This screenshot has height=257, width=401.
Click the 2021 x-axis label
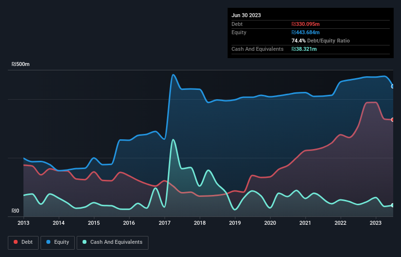(x=305, y=223)
